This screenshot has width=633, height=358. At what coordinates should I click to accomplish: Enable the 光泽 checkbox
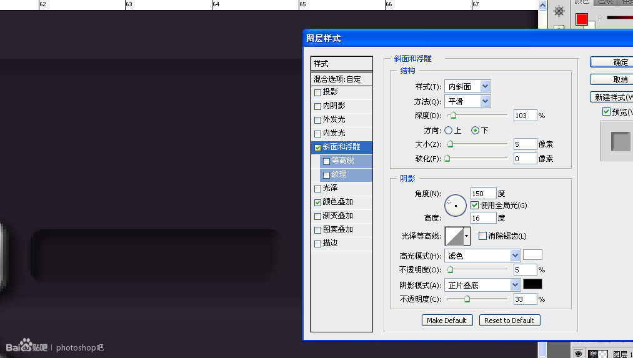tap(317, 189)
